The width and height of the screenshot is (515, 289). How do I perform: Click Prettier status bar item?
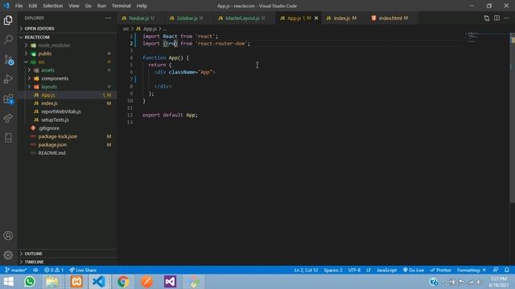coord(440,270)
